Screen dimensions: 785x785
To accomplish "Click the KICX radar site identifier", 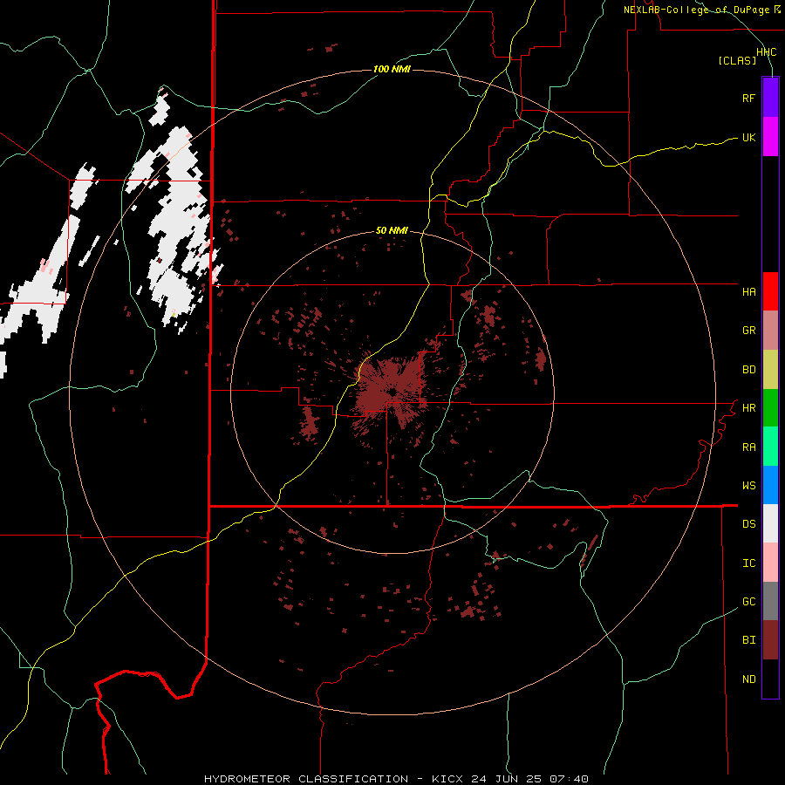I will pyautogui.click(x=447, y=779).
